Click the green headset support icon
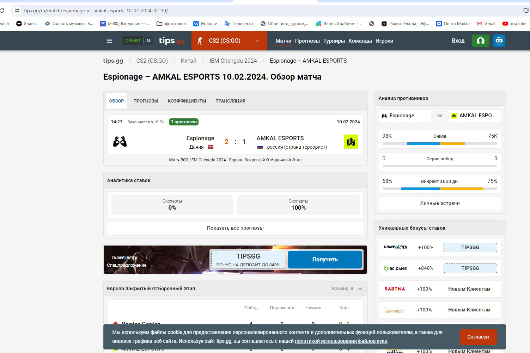This screenshot has height=353, width=530. 480,41
